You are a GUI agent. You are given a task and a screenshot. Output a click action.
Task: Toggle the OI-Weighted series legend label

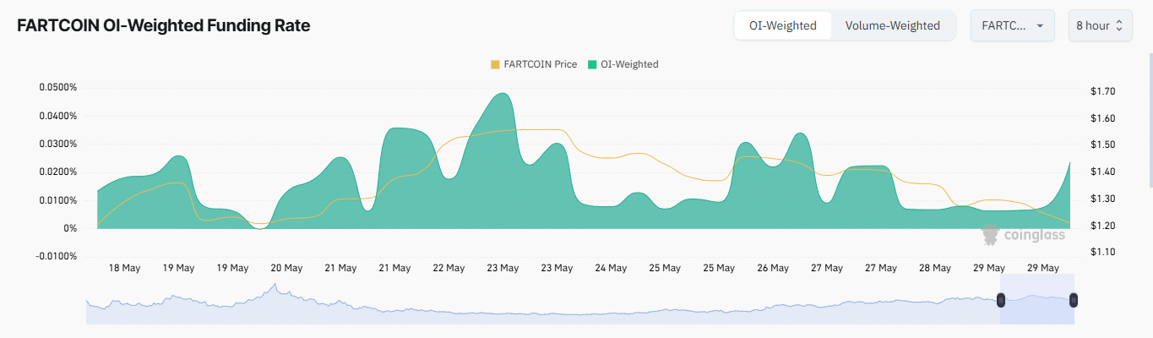coord(629,64)
